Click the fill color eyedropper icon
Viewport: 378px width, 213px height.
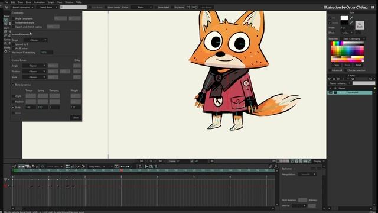351,18
